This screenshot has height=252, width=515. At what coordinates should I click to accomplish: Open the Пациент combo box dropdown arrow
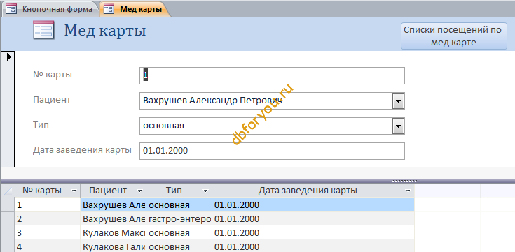pos(398,101)
